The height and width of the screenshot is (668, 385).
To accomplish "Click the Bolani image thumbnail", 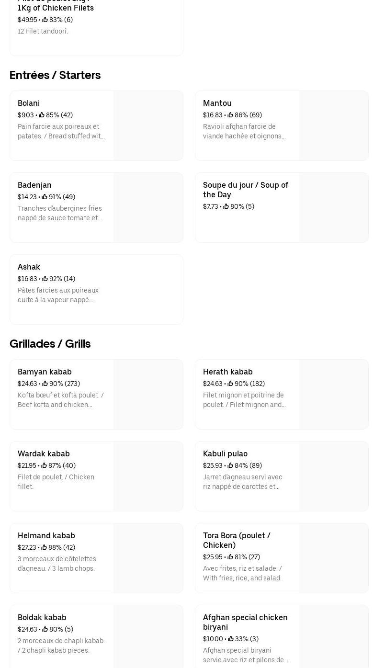I will 148,126.
